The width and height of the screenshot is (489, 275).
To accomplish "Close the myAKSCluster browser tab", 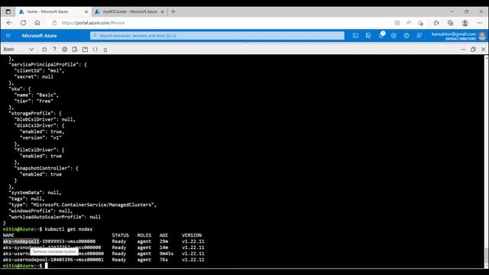I will point(162,12).
